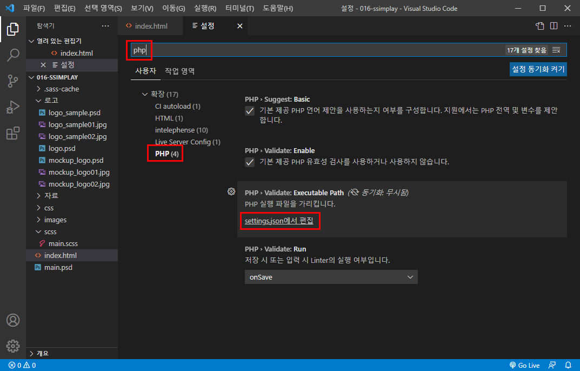Viewport: 580px width, 371px height.
Task: Close 설정 in open editors list
Action: (43, 65)
